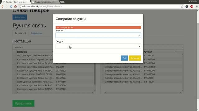Click article cell 11131000
The height and width of the screenshot is (111, 199).
pyautogui.click(x=149, y=55)
